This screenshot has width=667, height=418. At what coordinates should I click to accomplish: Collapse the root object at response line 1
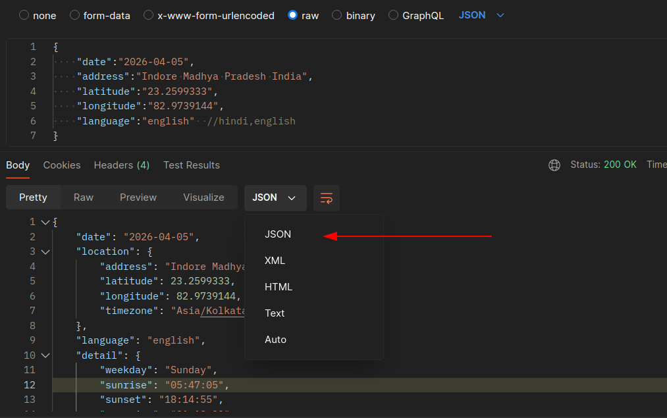pyautogui.click(x=45, y=222)
